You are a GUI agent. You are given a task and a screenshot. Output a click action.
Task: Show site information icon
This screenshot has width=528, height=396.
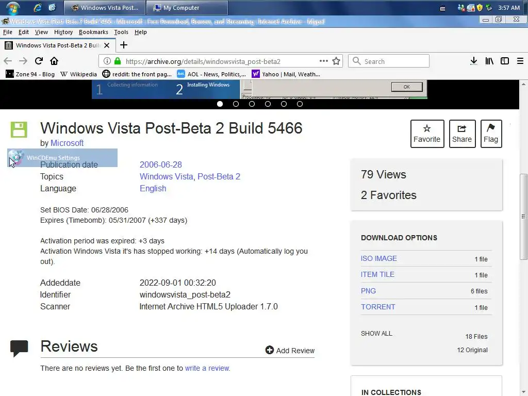click(107, 61)
